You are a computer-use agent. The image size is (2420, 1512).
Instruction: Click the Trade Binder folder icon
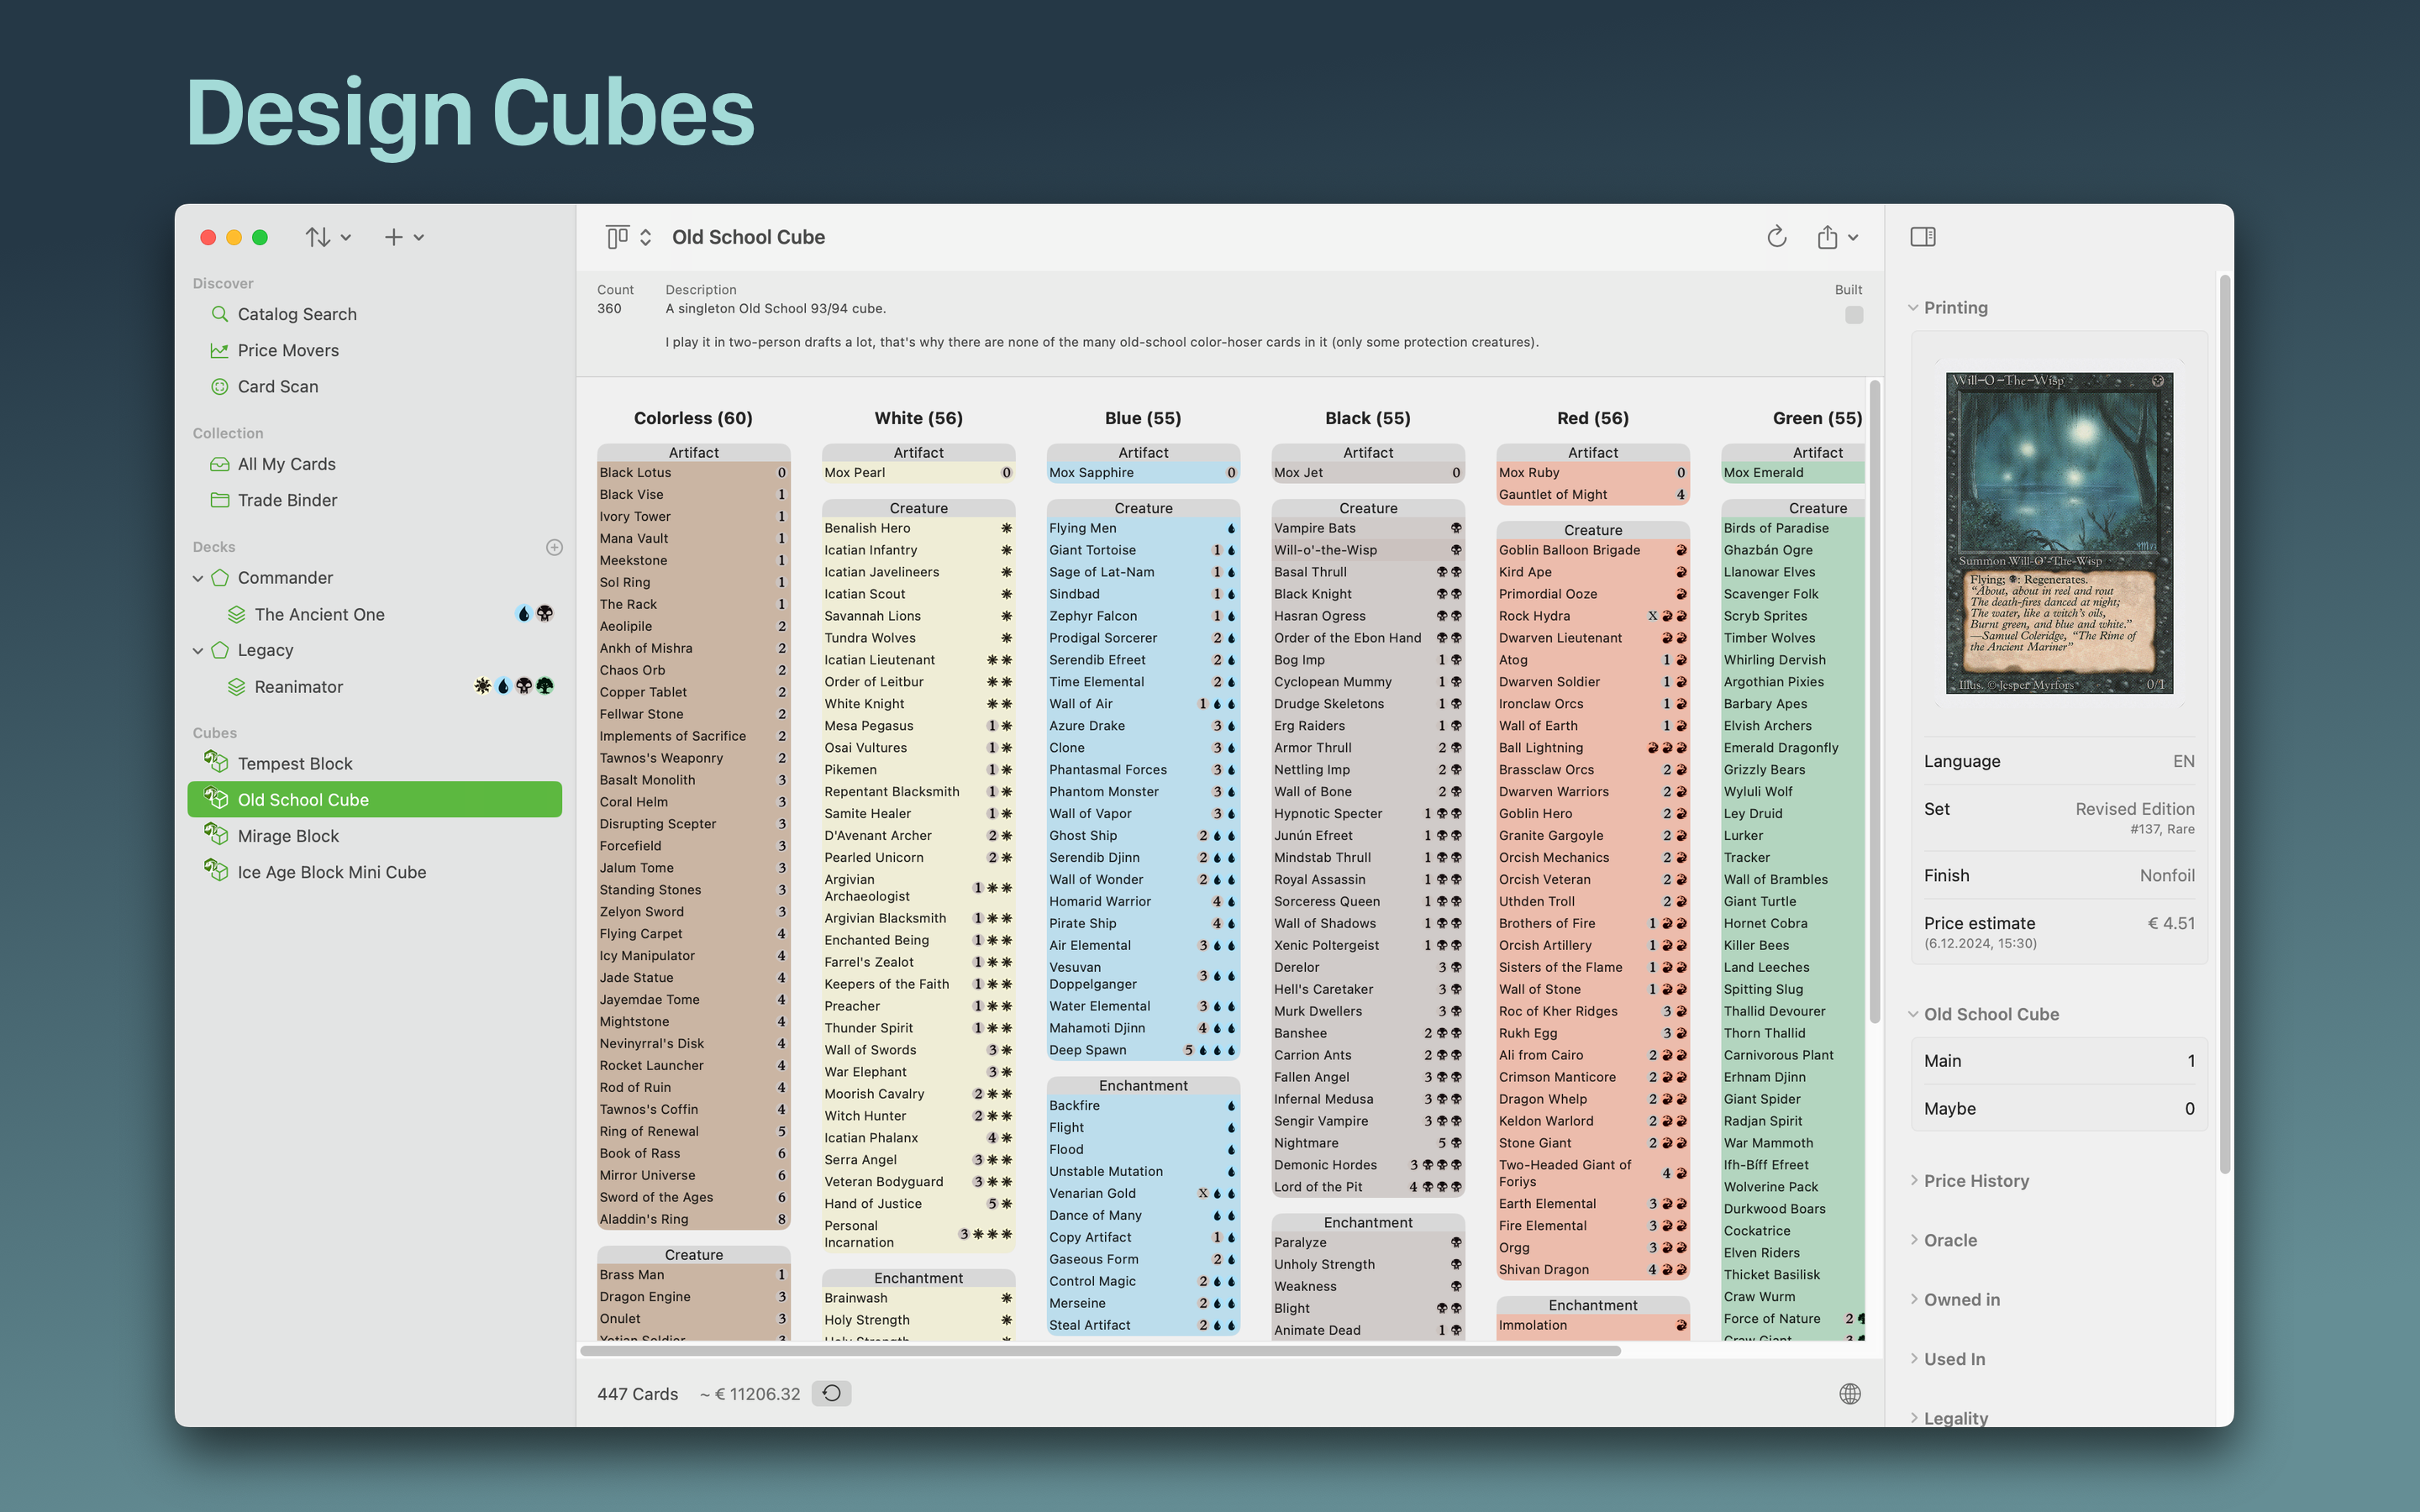tap(219, 500)
